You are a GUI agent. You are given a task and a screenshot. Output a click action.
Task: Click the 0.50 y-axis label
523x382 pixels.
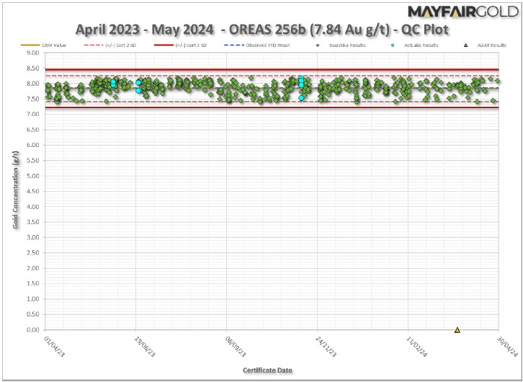coord(33,314)
